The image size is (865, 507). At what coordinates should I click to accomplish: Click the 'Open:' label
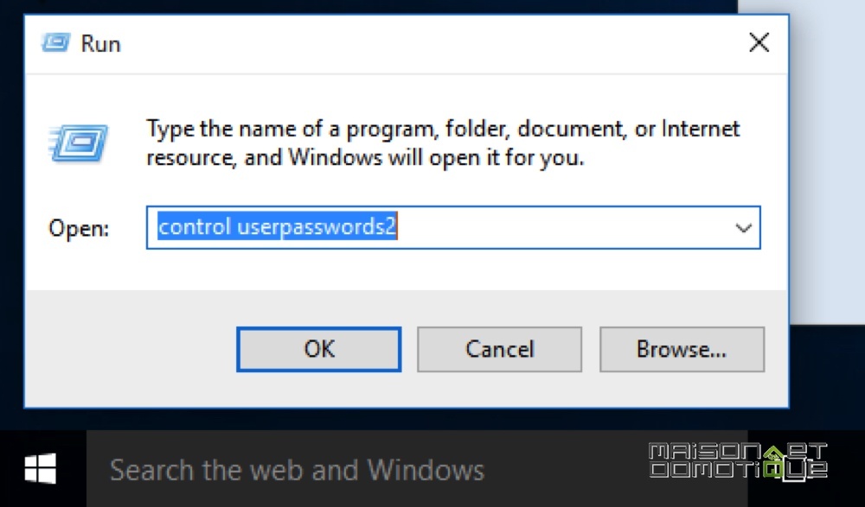[x=79, y=228]
